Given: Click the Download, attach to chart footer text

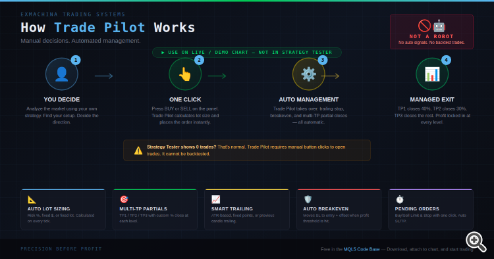Looking at the screenshot, I should coord(429,249).
